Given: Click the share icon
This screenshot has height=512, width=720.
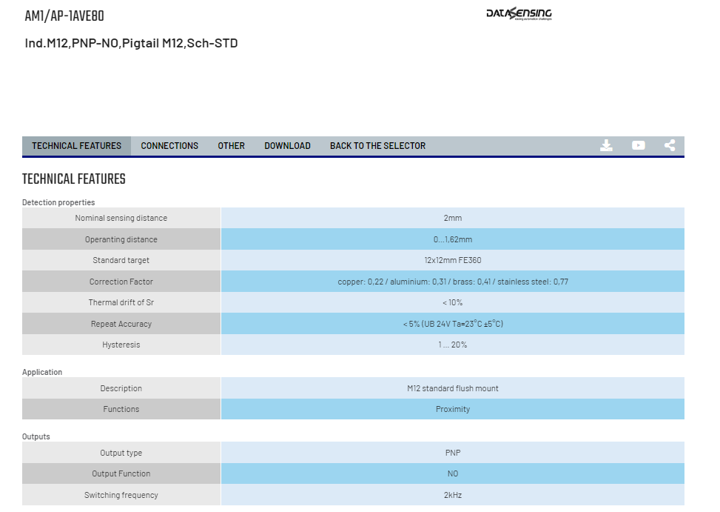Looking at the screenshot, I should [670, 146].
